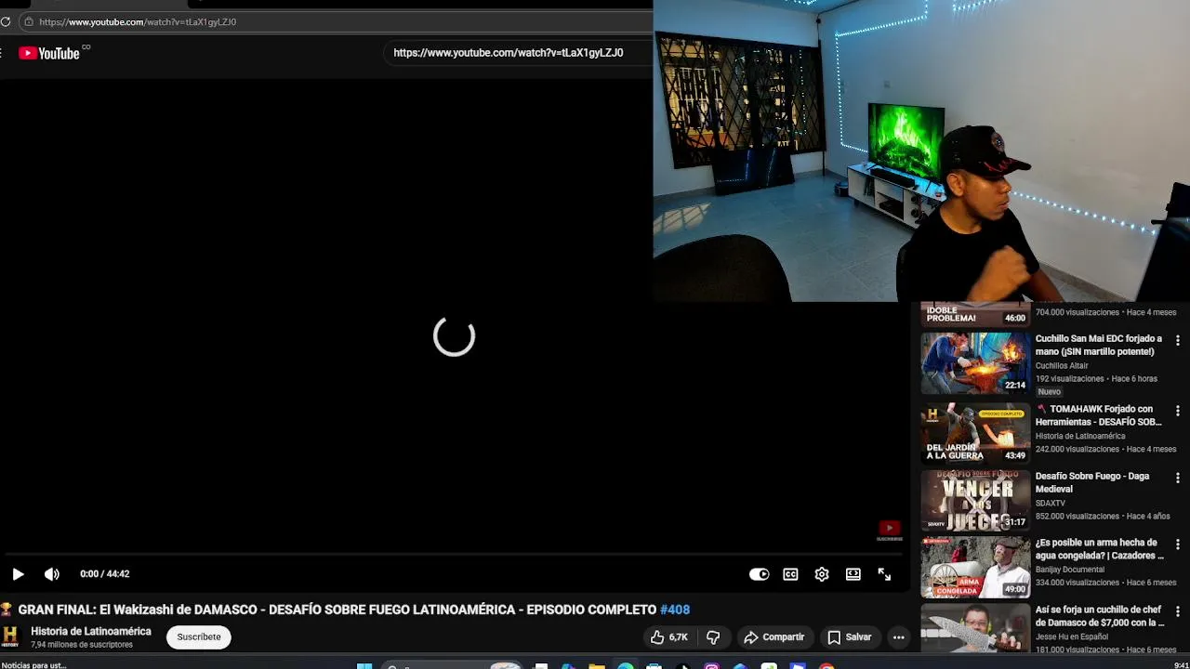Open channel name Historia de Latinoamérica below title
The image size is (1190, 669).
(91, 631)
